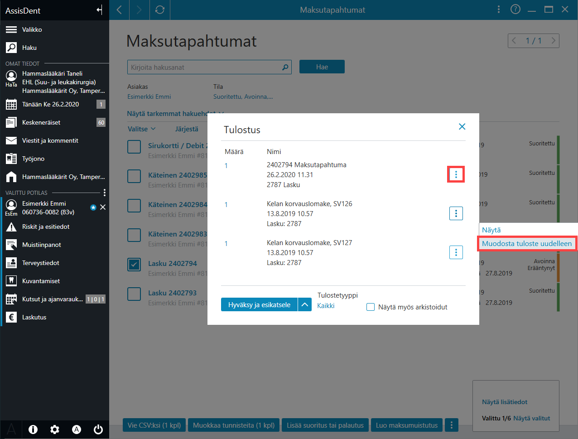Select Muodosta tuloste uudelleen menu entry
Screen dimensions: 578x439
coord(527,243)
